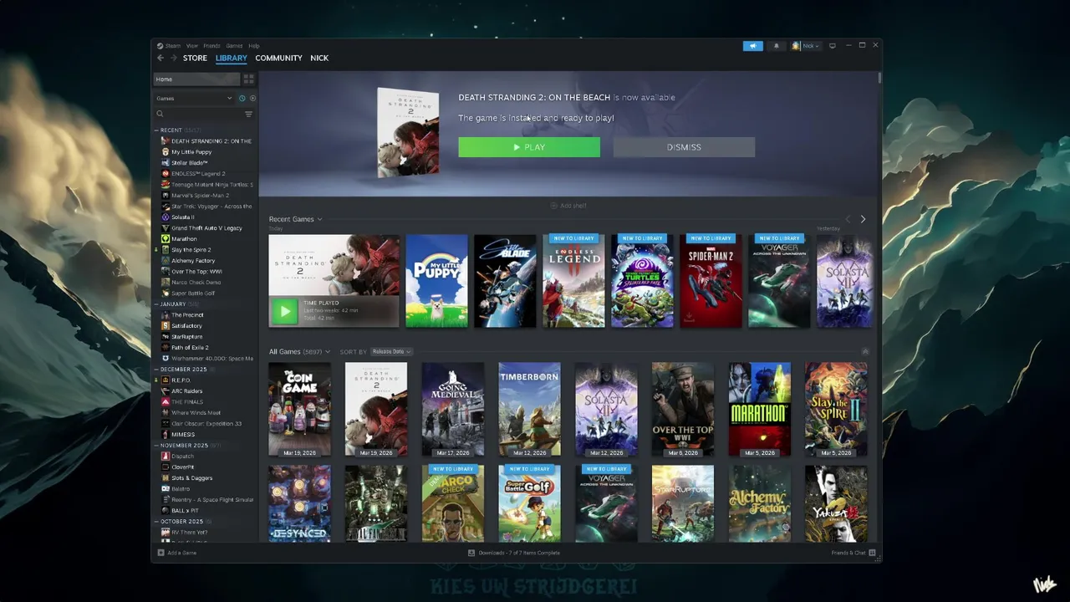Screen dimensions: 1070x602
Task: Open the NICK profile tab
Action: (319, 58)
